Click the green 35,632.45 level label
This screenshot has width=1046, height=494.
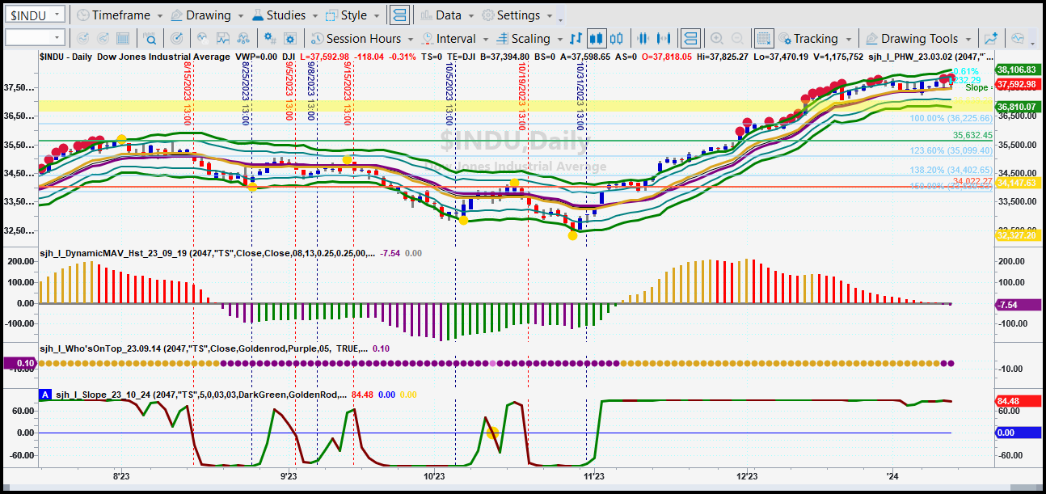pos(972,135)
